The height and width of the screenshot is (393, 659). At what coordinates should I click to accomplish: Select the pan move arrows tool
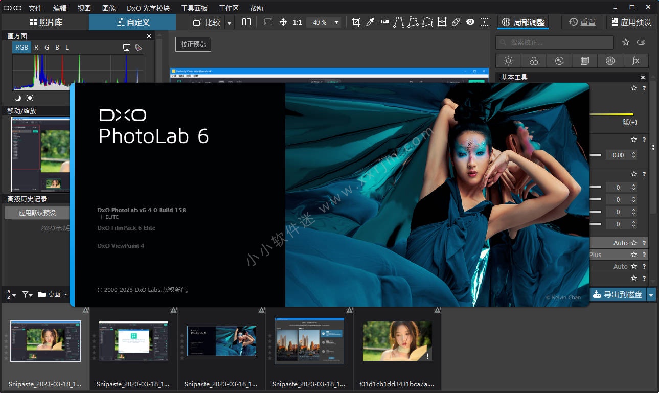tap(283, 22)
